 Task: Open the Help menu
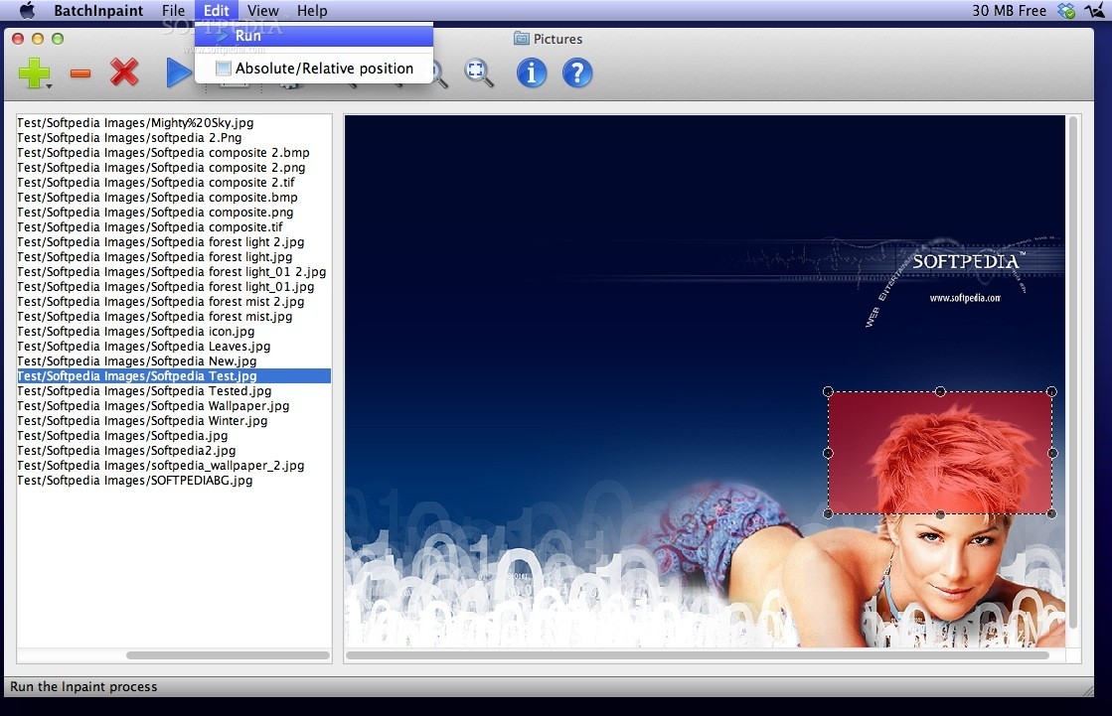click(312, 11)
